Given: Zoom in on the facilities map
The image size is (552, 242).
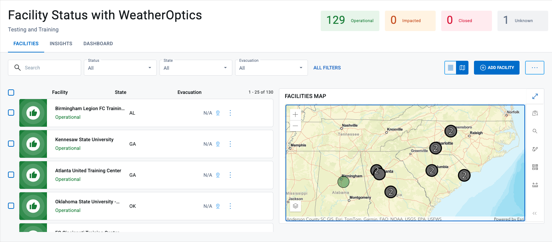Looking at the screenshot, I should (296, 115).
